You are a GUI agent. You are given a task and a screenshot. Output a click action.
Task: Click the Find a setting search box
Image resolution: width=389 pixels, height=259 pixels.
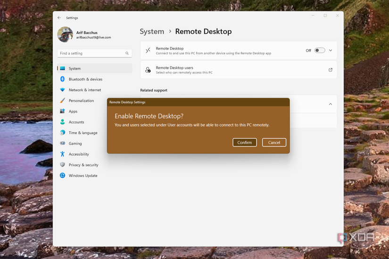tap(94, 53)
